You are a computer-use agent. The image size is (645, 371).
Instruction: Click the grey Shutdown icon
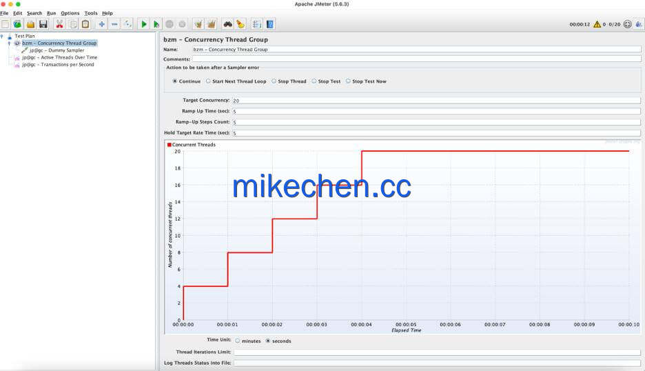(x=182, y=24)
